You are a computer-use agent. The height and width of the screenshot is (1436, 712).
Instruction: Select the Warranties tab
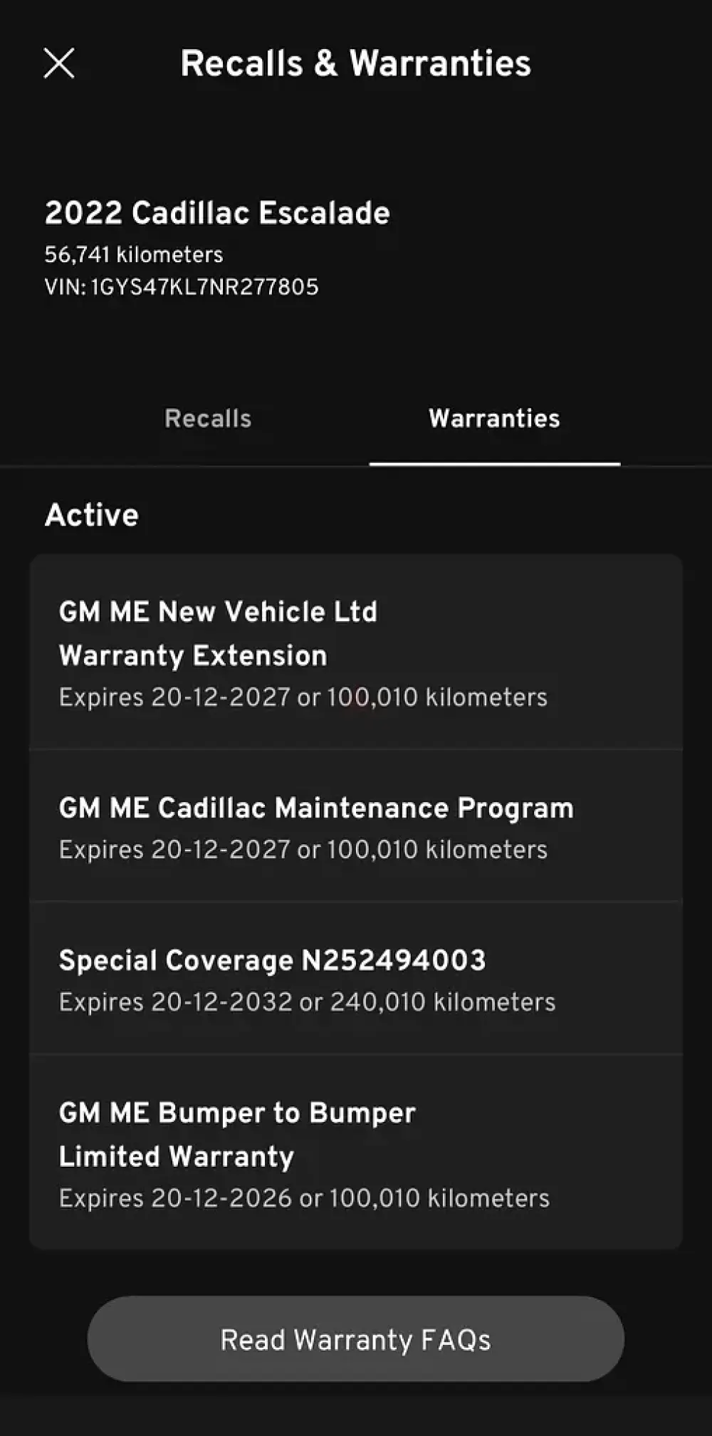[494, 419]
